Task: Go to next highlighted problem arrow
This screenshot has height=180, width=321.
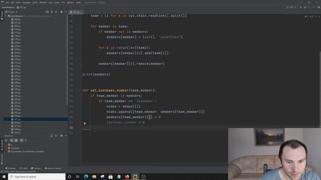Action: tap(319, 16)
